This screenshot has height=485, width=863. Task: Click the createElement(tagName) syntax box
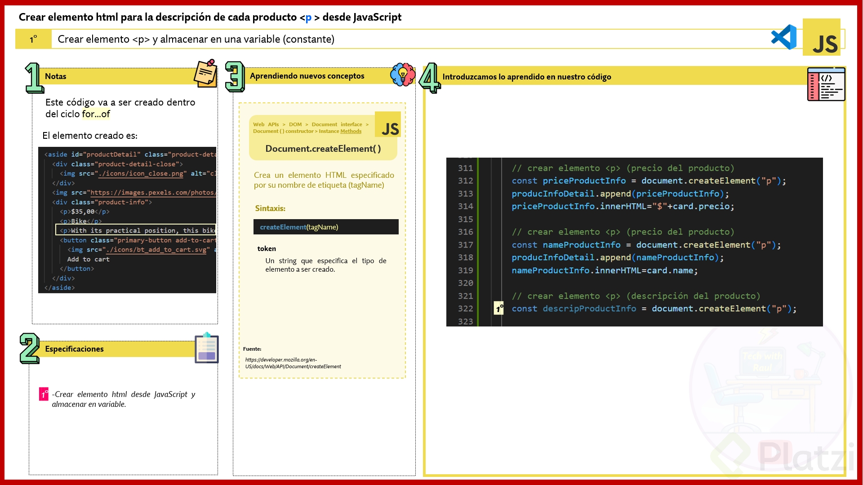(x=326, y=227)
